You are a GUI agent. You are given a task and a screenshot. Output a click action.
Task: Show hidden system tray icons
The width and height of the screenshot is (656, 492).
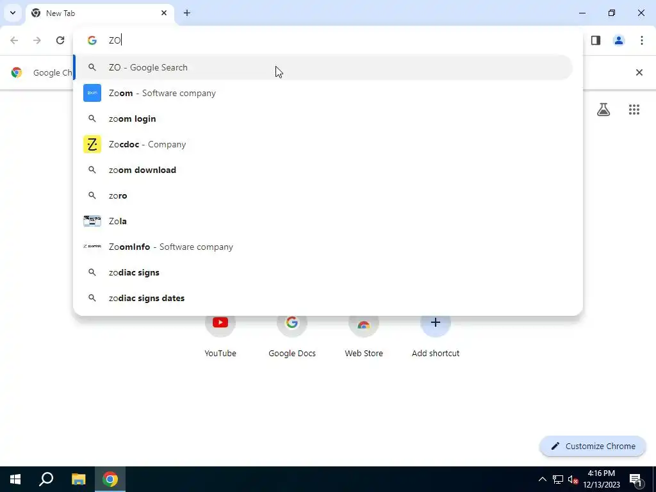point(542,479)
